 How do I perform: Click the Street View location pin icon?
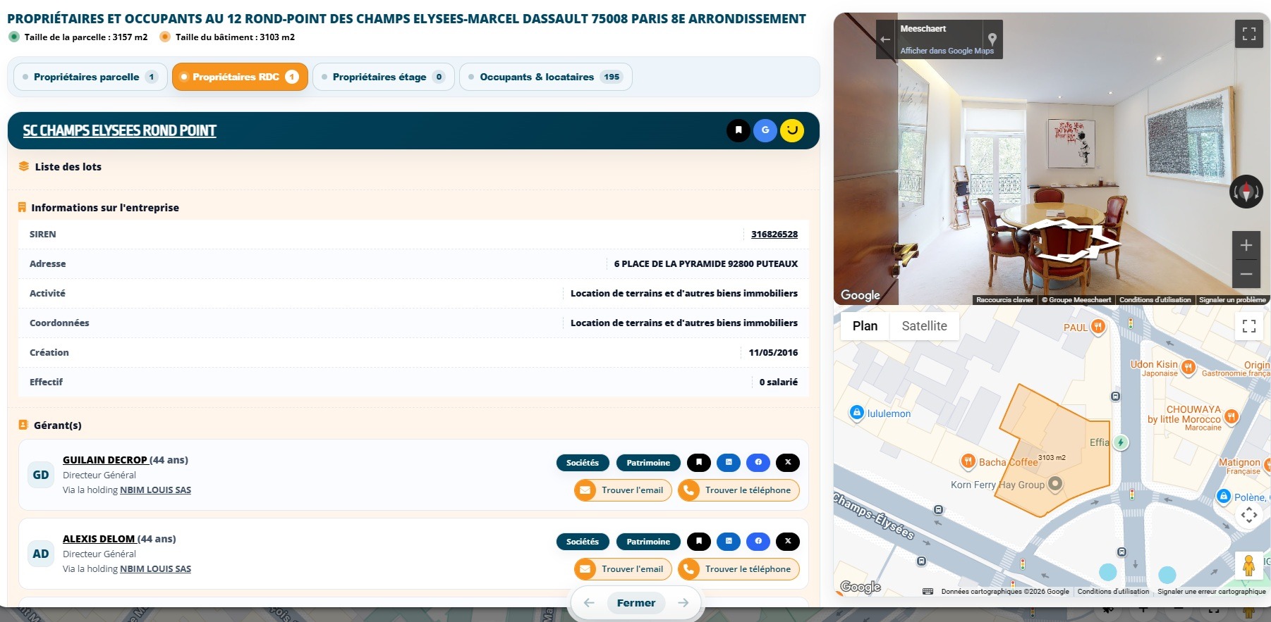992,39
